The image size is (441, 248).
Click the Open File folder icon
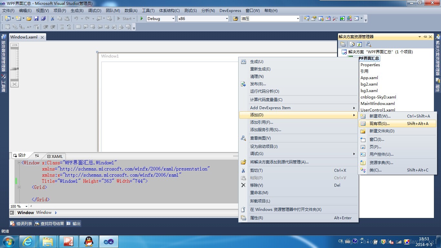29,18
